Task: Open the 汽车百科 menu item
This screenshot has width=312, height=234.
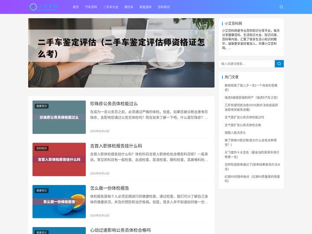Action: pyautogui.click(x=91, y=7)
